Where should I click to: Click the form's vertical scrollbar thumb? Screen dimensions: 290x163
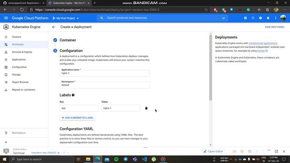[x=210, y=67]
